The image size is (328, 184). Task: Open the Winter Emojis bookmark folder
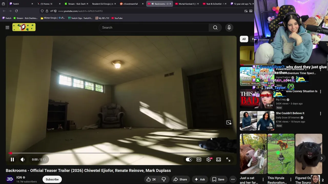[53, 18]
